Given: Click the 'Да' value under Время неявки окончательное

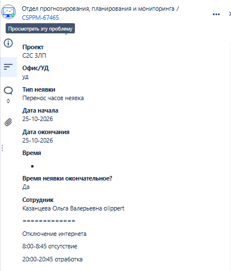Looking at the screenshot, I should pyautogui.click(x=26, y=187).
